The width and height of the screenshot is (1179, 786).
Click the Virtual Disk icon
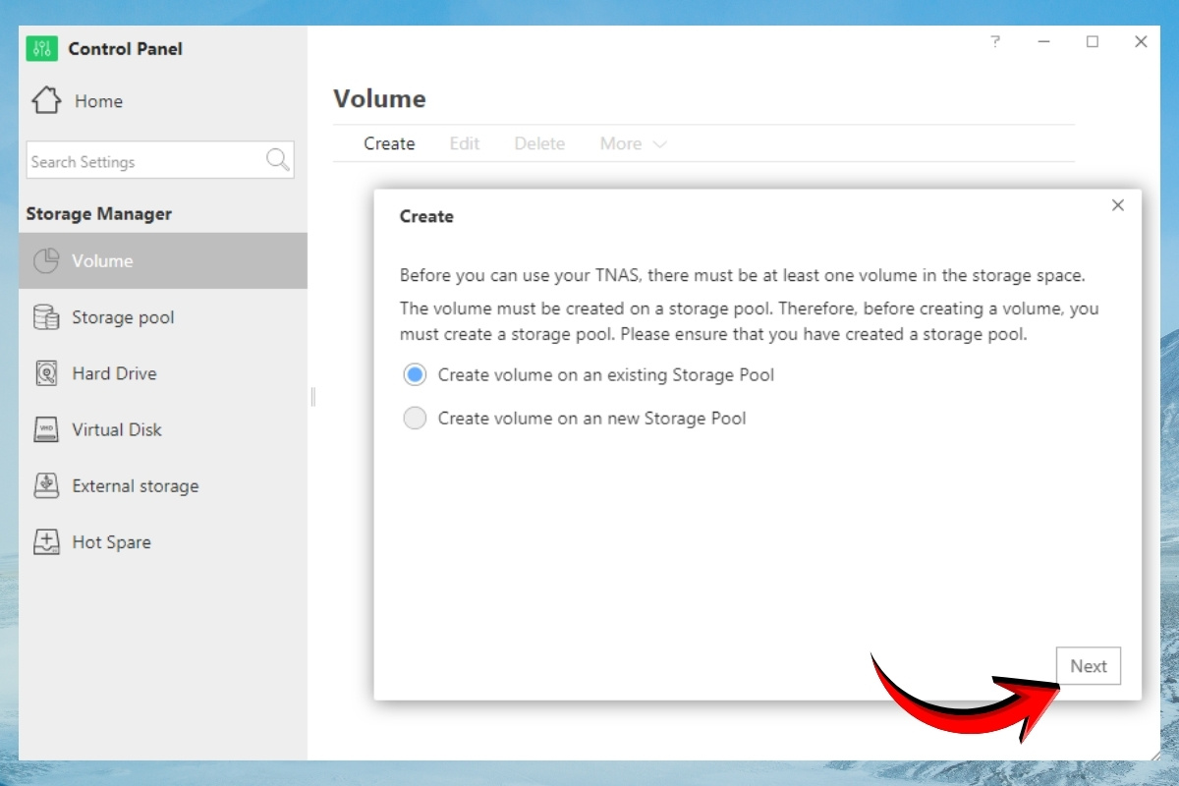pos(46,429)
